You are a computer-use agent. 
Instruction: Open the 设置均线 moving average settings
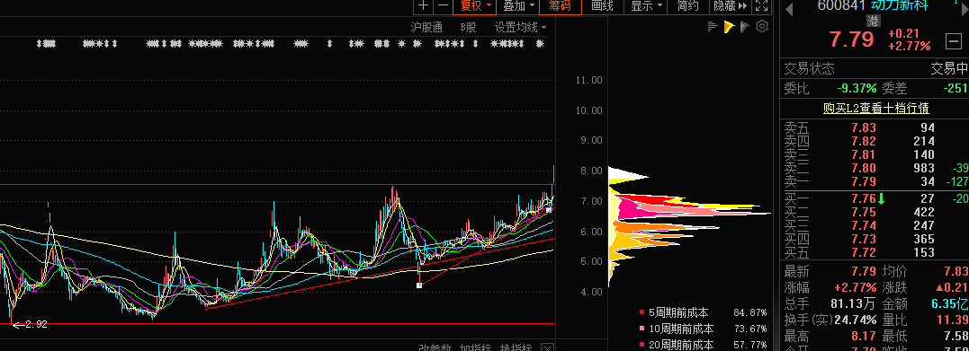point(520,27)
